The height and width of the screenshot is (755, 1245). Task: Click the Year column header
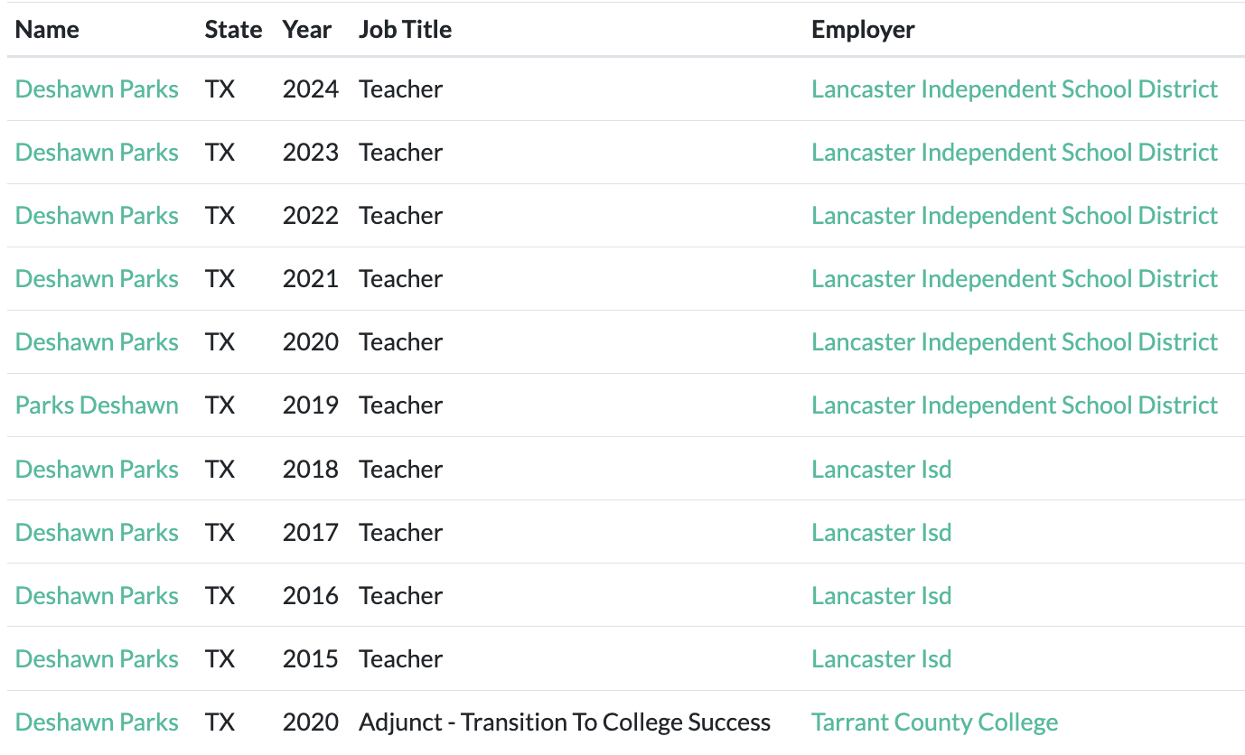coord(306,30)
